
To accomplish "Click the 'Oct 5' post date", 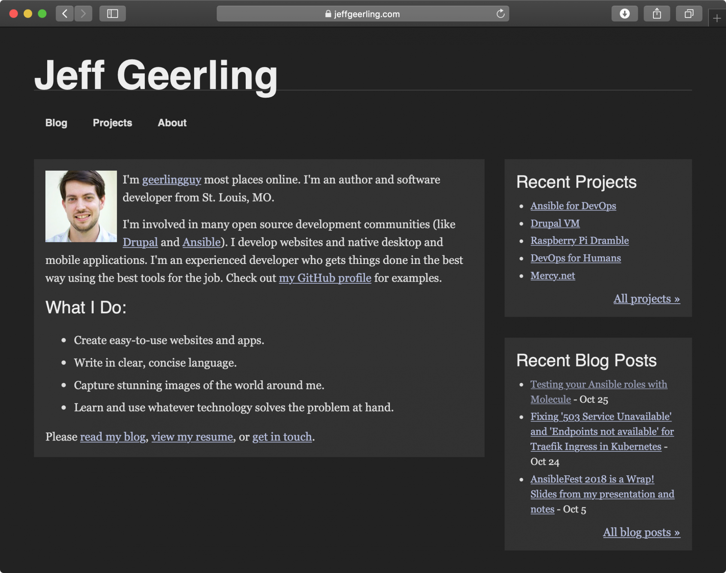I will click(574, 509).
